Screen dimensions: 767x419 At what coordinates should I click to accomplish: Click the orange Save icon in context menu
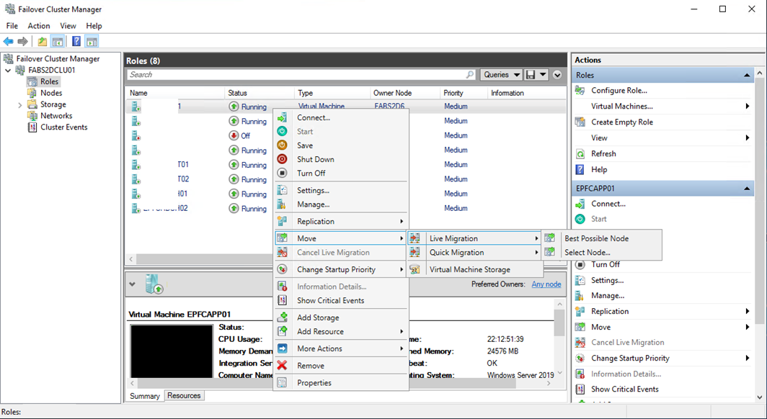coord(283,145)
